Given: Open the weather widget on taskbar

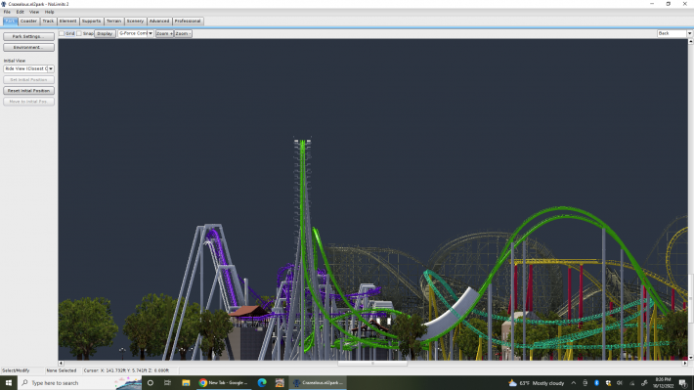Looking at the screenshot, I should 536,383.
